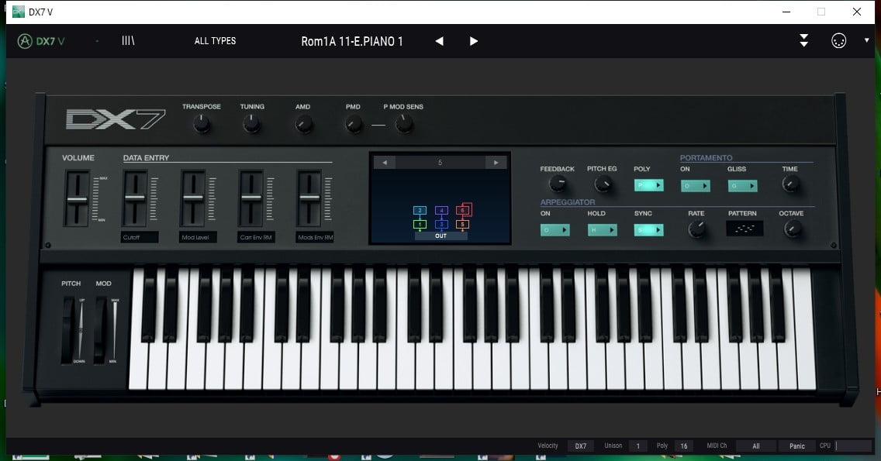This screenshot has width=881, height=461.
Task: Open the ALL TYPES preset filter
Action: [x=215, y=41]
